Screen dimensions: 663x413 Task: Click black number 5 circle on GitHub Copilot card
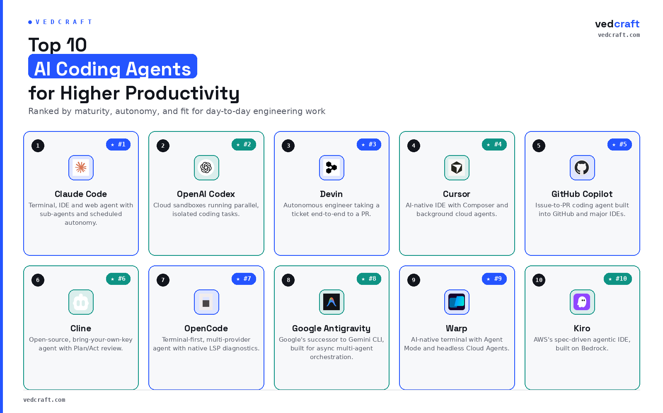point(539,146)
